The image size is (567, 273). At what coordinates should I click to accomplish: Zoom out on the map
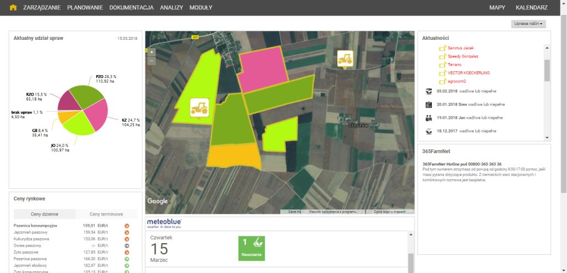[x=152, y=61]
